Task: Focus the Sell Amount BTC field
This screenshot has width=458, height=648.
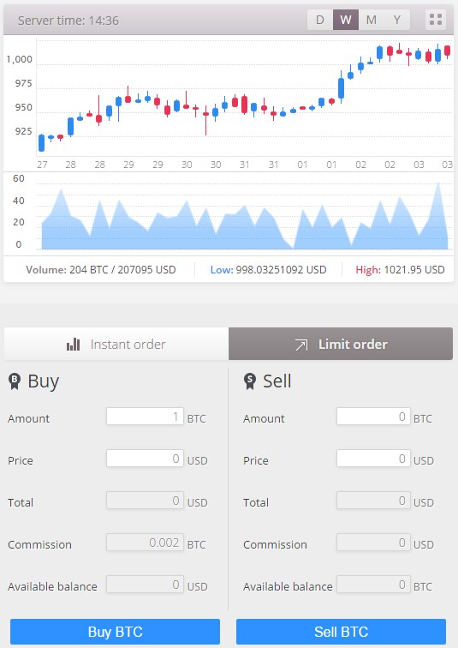Action: point(373,417)
